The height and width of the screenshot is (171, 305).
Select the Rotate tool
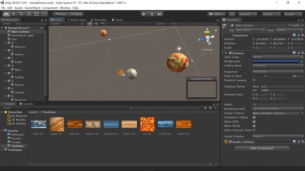[21, 14]
